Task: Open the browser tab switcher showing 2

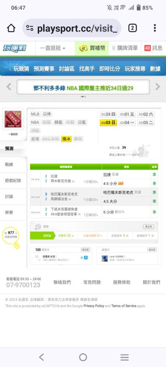Action: [x=132, y=28]
